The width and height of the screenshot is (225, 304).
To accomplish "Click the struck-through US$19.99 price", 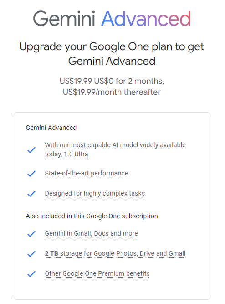I will [76, 81].
